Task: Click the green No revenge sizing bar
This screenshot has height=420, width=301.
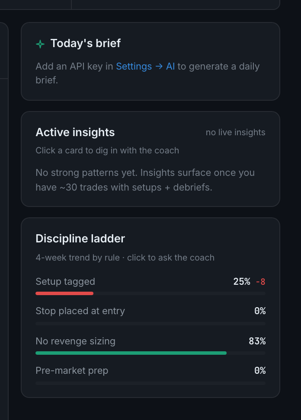Action: [131, 353]
